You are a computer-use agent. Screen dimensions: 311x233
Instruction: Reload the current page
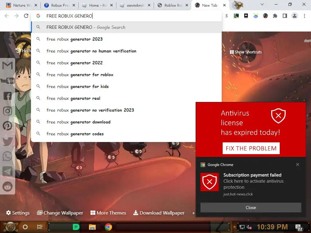(x=26, y=16)
